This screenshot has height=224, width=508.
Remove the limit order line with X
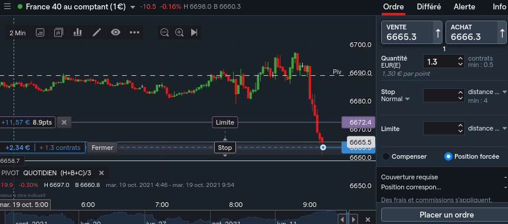pyautogui.click(x=64, y=122)
